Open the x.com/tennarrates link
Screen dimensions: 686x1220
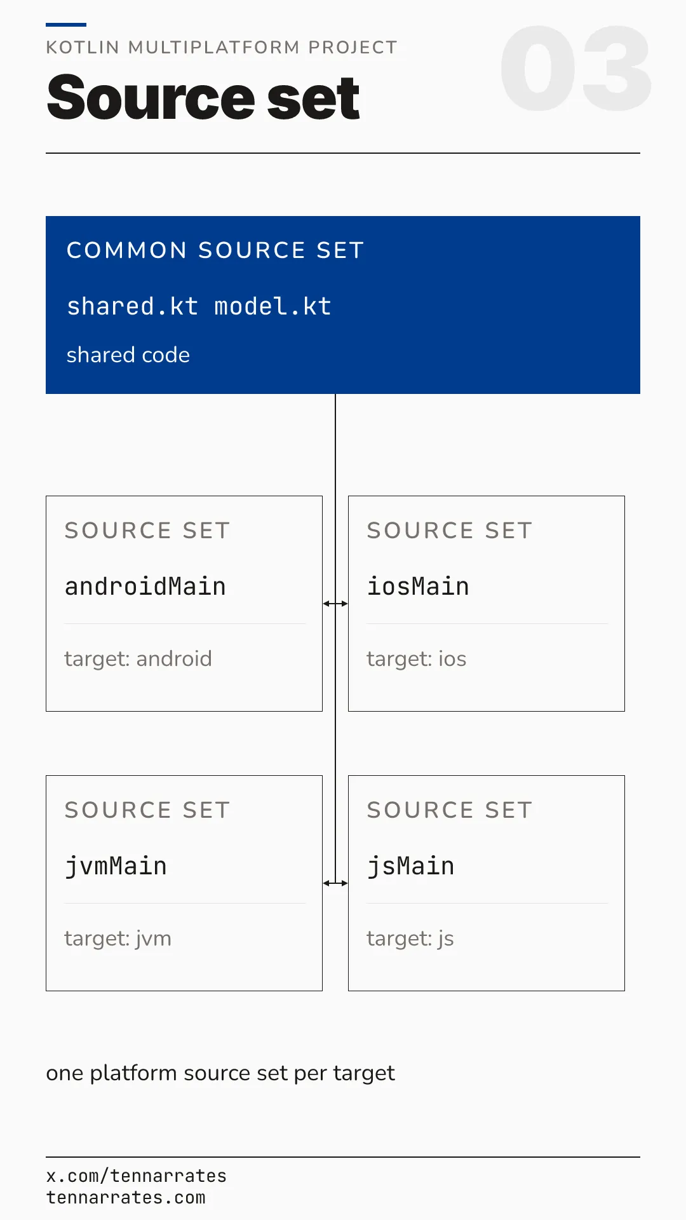click(137, 1176)
